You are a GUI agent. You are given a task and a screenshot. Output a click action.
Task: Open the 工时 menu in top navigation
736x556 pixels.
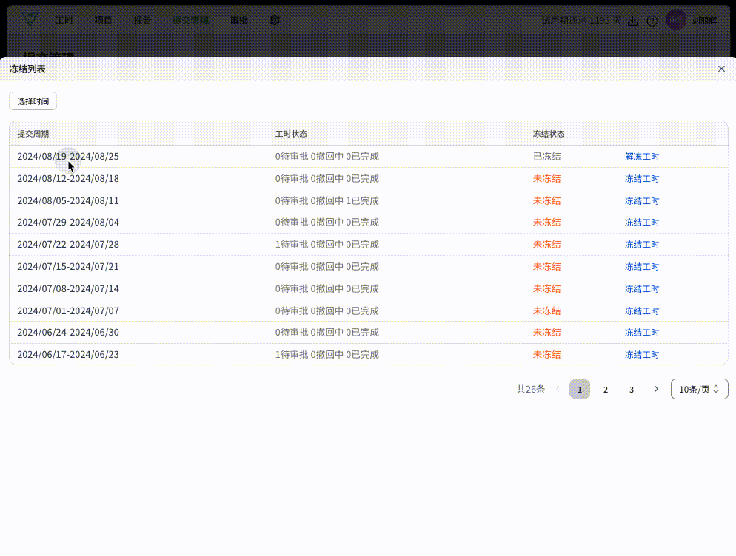tap(64, 21)
